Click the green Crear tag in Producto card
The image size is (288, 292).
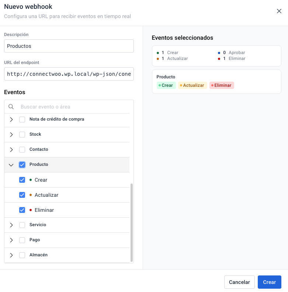[x=166, y=85]
